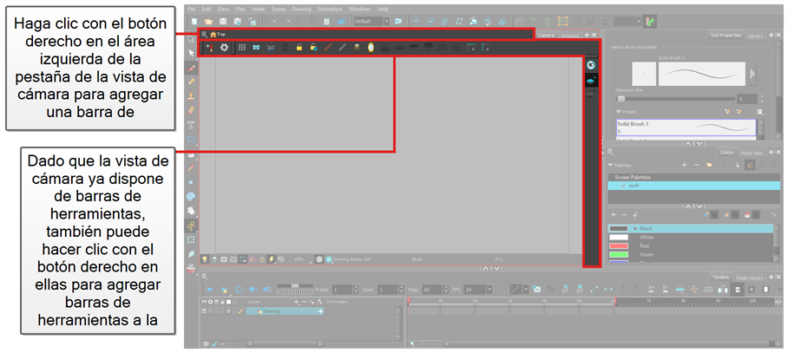788x353 pixels.
Task: Collapse the Palettes section in Colour panel
Action: click(612, 164)
